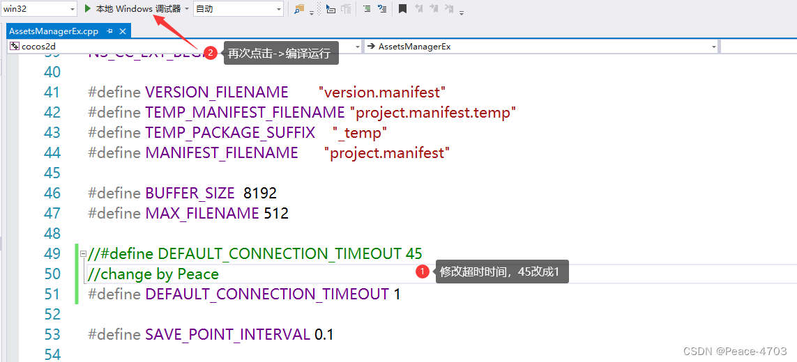
Task: Click on value 8192
Action: pyautogui.click(x=260, y=194)
